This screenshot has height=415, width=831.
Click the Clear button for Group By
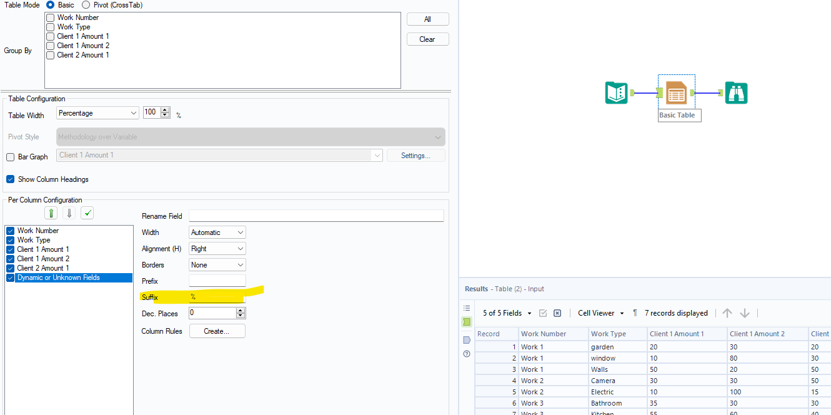click(427, 39)
